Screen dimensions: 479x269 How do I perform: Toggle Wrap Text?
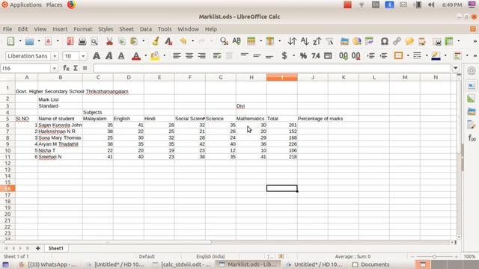pos(217,56)
